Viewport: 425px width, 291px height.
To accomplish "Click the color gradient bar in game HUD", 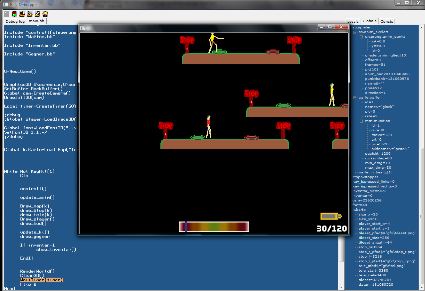I will (x=214, y=227).
